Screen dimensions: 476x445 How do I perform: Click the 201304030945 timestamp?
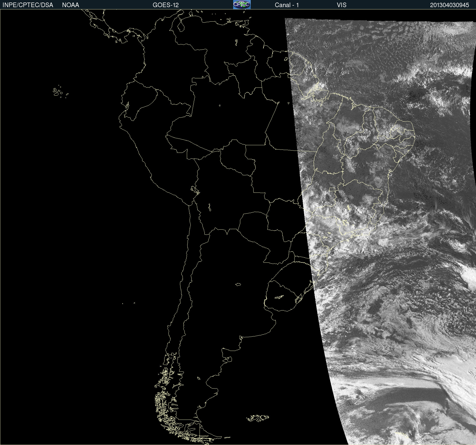point(450,5)
